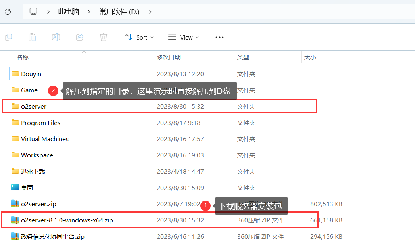Expand chevron after the computer icon
The width and height of the screenshot is (415, 251).
(48, 11)
